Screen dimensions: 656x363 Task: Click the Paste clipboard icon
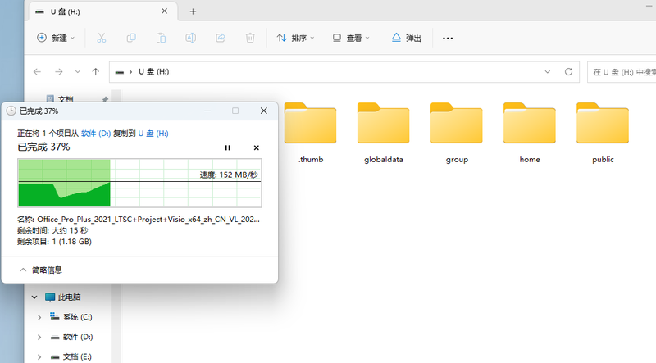pos(161,38)
